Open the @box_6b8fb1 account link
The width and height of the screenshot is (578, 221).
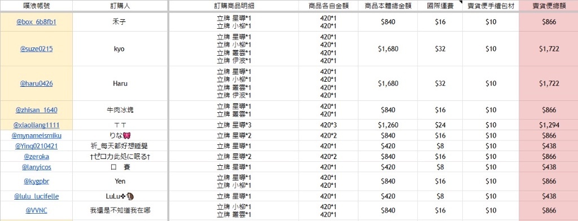(36, 22)
